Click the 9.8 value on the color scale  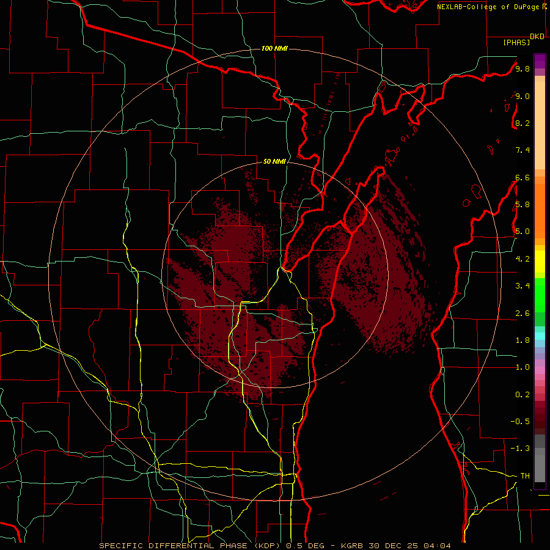[x=522, y=68]
